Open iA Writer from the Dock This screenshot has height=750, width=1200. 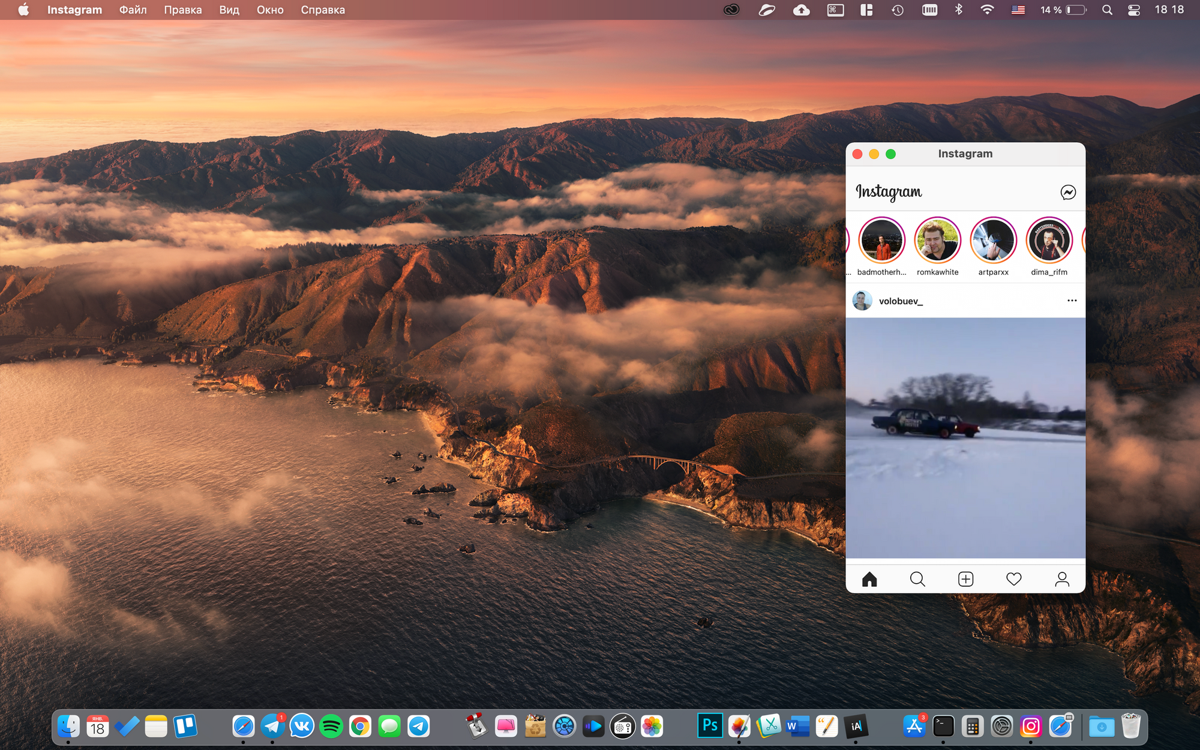[x=856, y=727]
